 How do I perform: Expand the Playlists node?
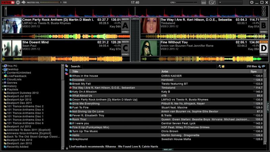[x=3, y=90]
